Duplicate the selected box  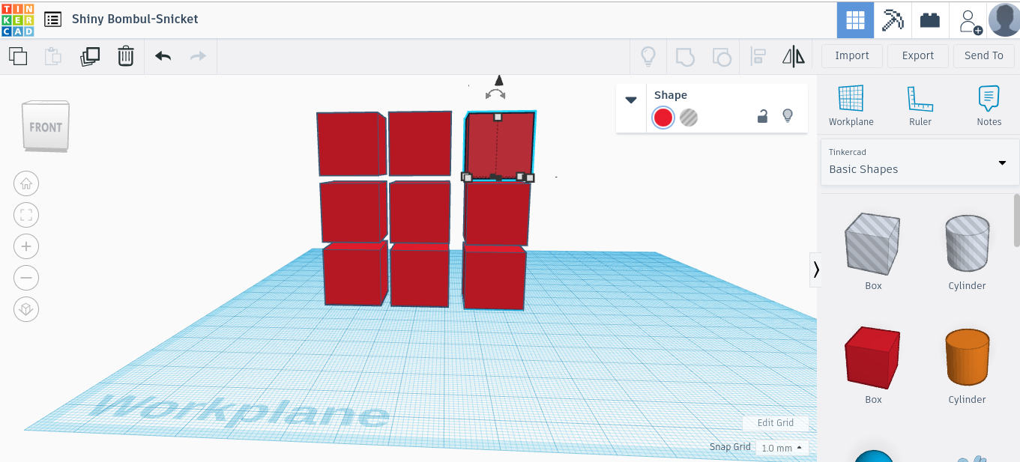pos(90,55)
